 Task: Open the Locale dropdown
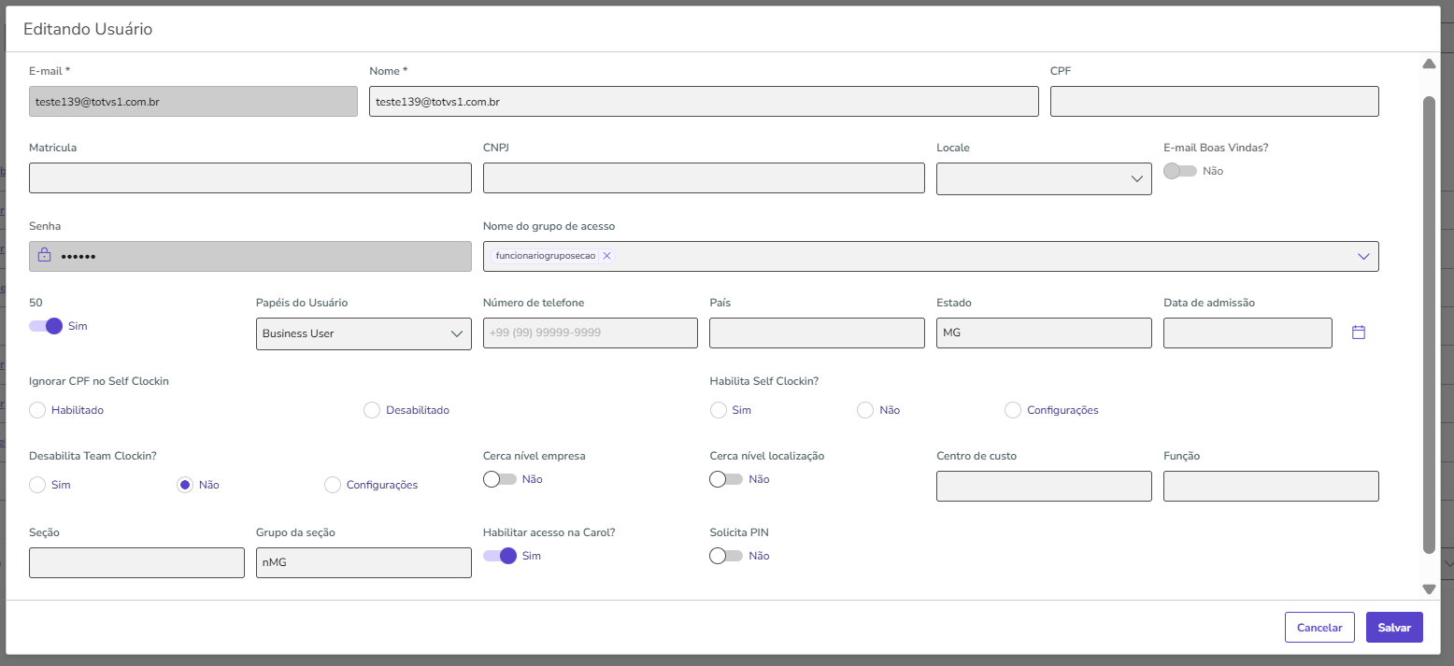(x=1043, y=178)
